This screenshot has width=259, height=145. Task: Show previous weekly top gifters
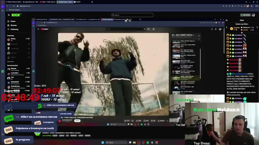(x=227, y=27)
